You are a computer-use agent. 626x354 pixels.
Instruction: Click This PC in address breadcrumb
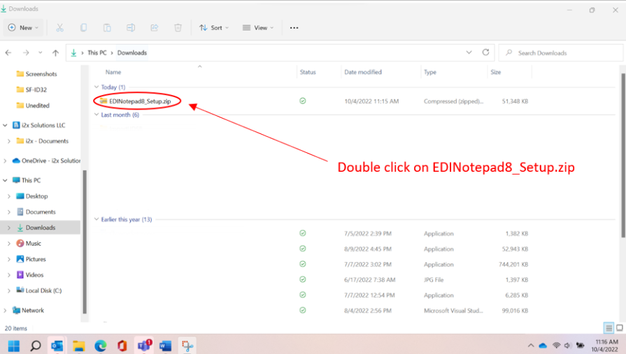(x=97, y=52)
